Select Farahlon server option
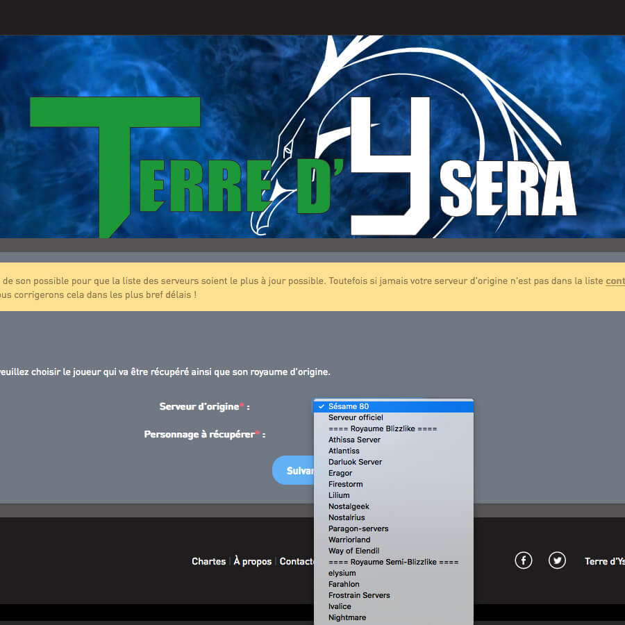The image size is (625, 625). pyautogui.click(x=394, y=584)
